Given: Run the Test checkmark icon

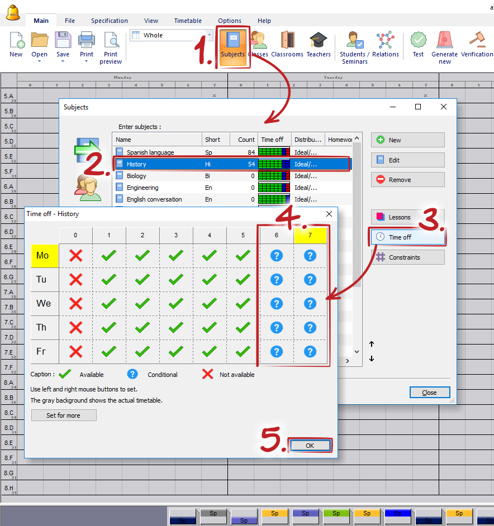Looking at the screenshot, I should [418, 41].
